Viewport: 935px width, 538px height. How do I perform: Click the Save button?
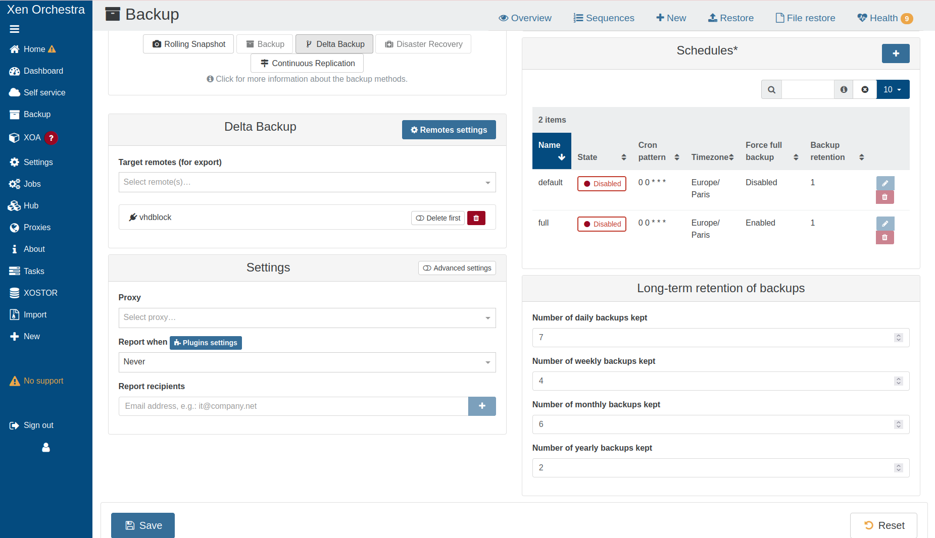(143, 525)
